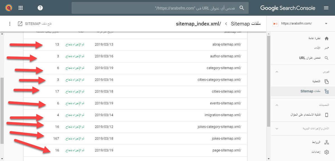Open the three-dot more options menu
Viewport: 335px width, 161px height.
(10, 24)
